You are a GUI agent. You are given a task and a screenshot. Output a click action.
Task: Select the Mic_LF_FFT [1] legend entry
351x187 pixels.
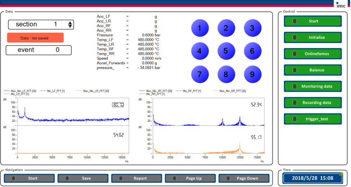click(x=52, y=91)
